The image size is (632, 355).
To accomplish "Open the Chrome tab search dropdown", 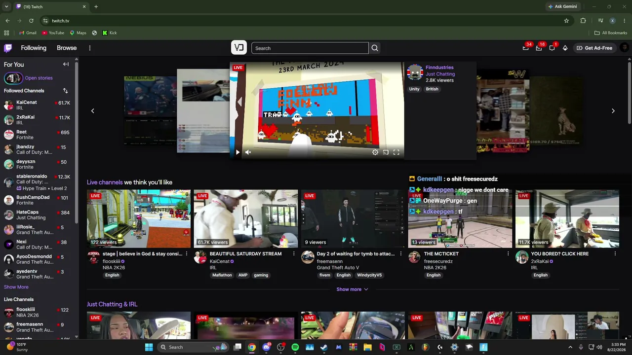I will pos(6,6).
